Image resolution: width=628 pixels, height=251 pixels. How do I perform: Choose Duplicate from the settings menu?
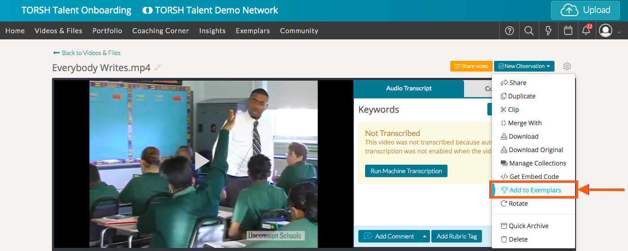[x=521, y=96]
